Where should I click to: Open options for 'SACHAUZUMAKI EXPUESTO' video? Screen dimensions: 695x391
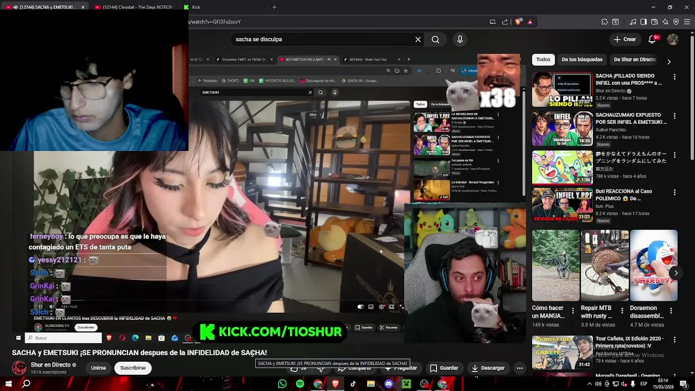point(675,116)
